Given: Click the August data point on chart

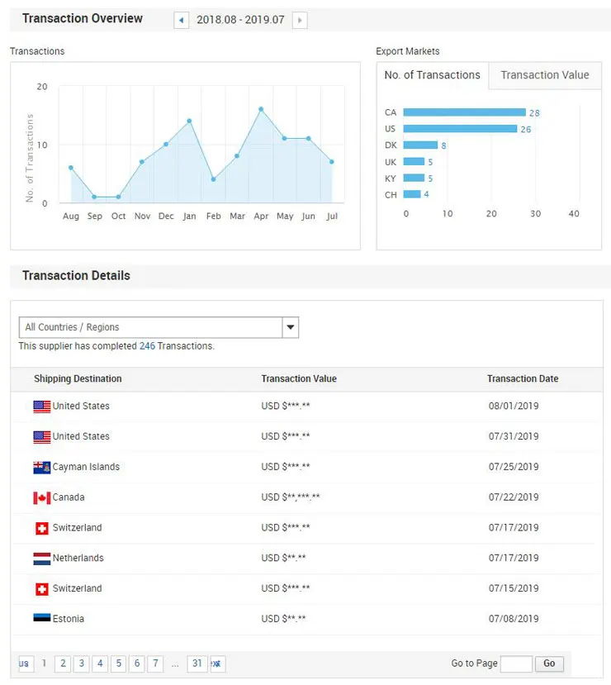Looking at the screenshot, I should pyautogui.click(x=71, y=168).
